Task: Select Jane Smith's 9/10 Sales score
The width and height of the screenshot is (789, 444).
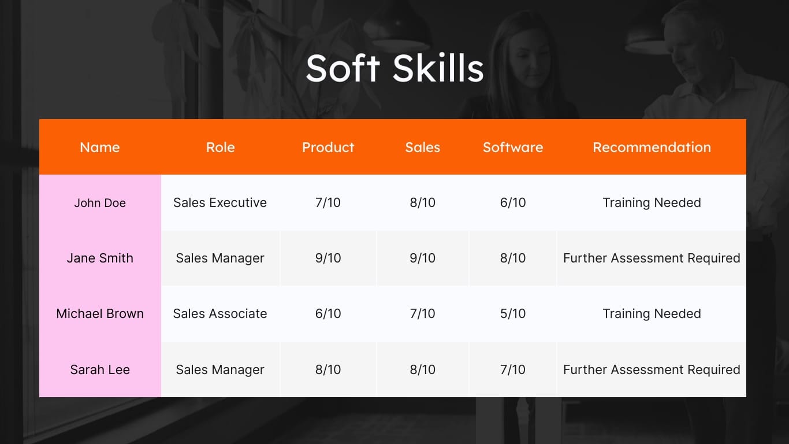Action: click(422, 258)
